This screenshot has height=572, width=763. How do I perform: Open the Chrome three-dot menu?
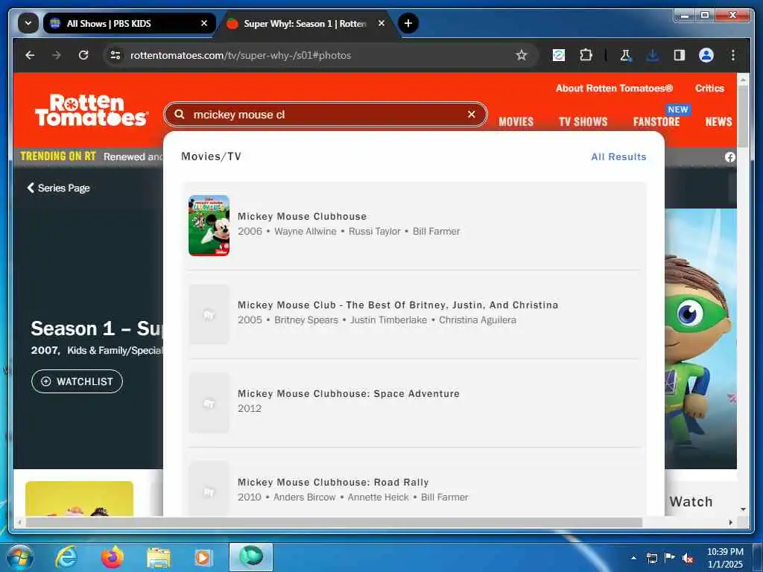click(x=733, y=55)
